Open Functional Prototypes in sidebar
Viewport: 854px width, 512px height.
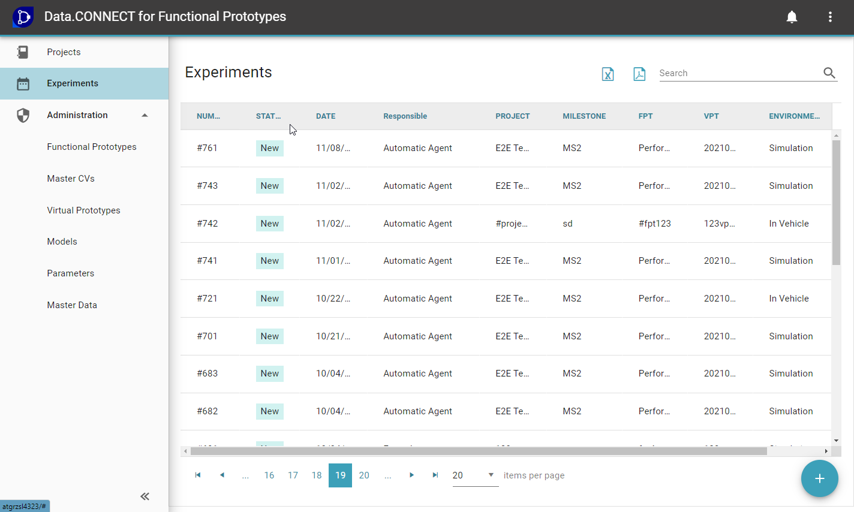click(92, 147)
